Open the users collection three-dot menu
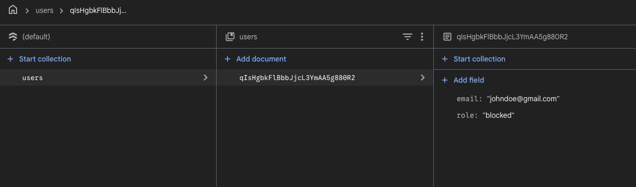 coord(422,37)
